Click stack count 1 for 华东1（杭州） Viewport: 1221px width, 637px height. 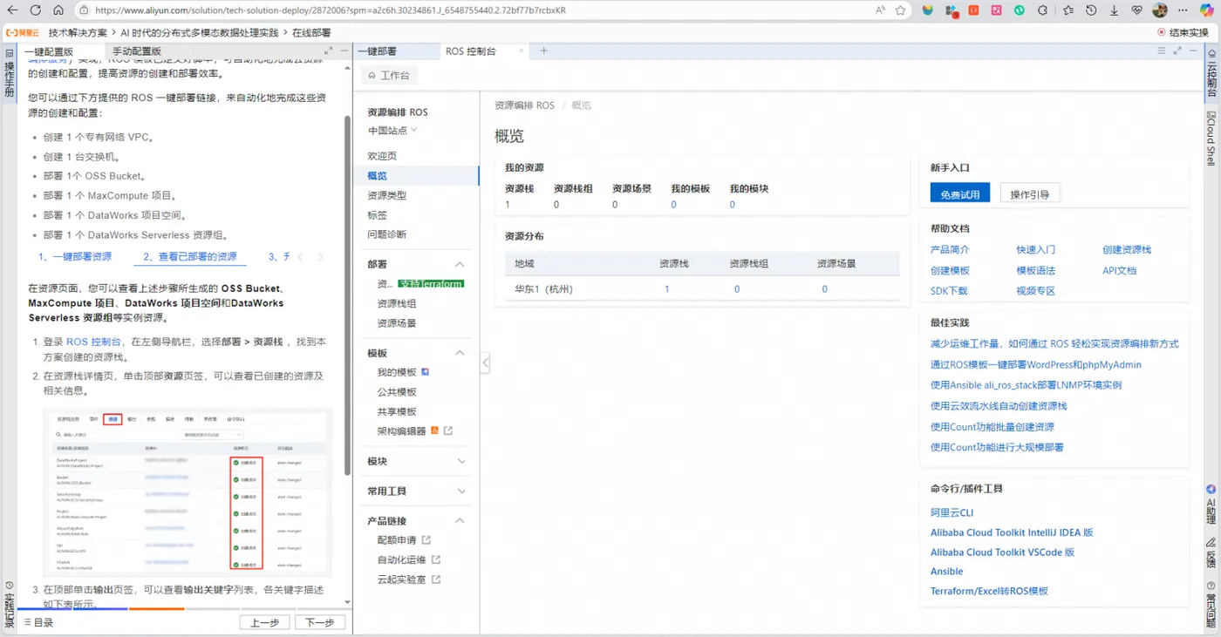click(x=667, y=289)
